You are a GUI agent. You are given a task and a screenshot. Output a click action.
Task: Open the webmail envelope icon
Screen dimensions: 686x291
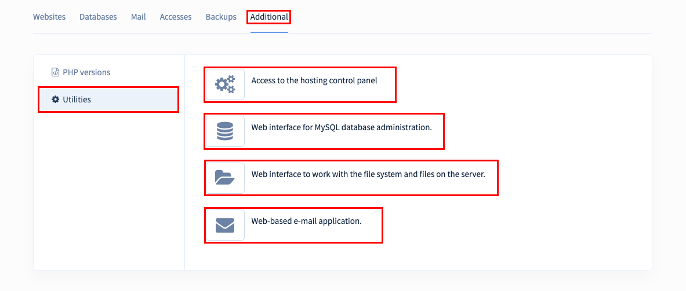(x=225, y=225)
